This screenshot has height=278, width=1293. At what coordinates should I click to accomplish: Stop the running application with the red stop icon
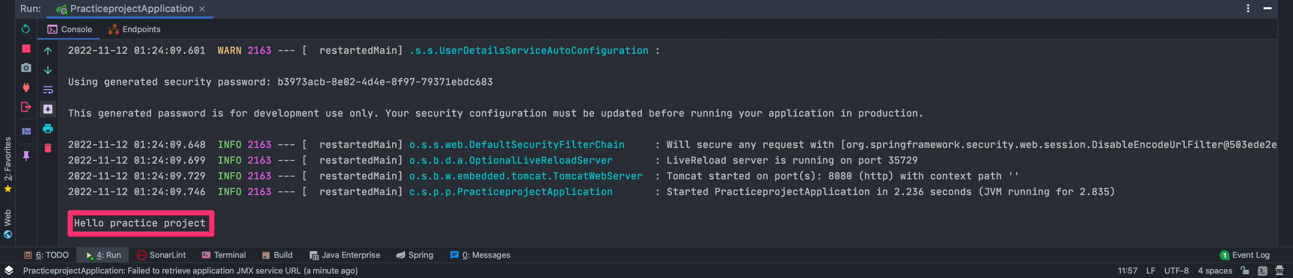coord(26,49)
